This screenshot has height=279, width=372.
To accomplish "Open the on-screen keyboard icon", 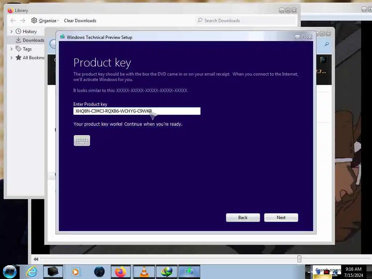I will (x=82, y=141).
